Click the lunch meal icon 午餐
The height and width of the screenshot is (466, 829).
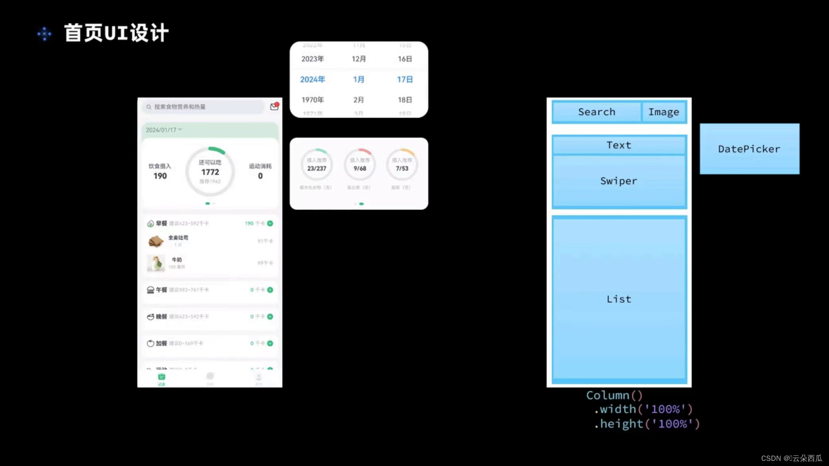(x=149, y=289)
